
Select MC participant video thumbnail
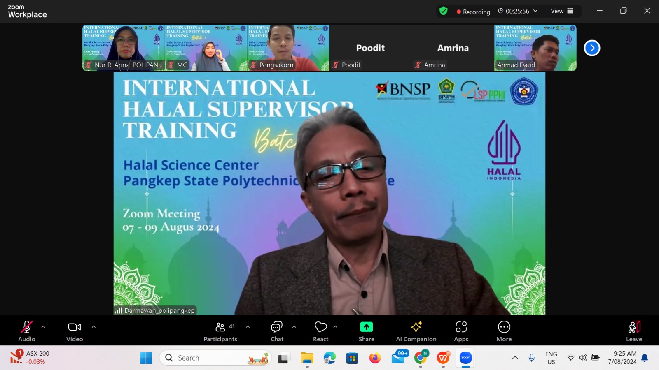[206, 48]
